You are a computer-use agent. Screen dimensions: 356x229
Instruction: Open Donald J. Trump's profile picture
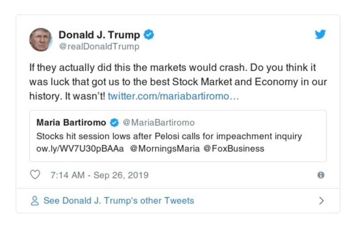tap(41, 40)
